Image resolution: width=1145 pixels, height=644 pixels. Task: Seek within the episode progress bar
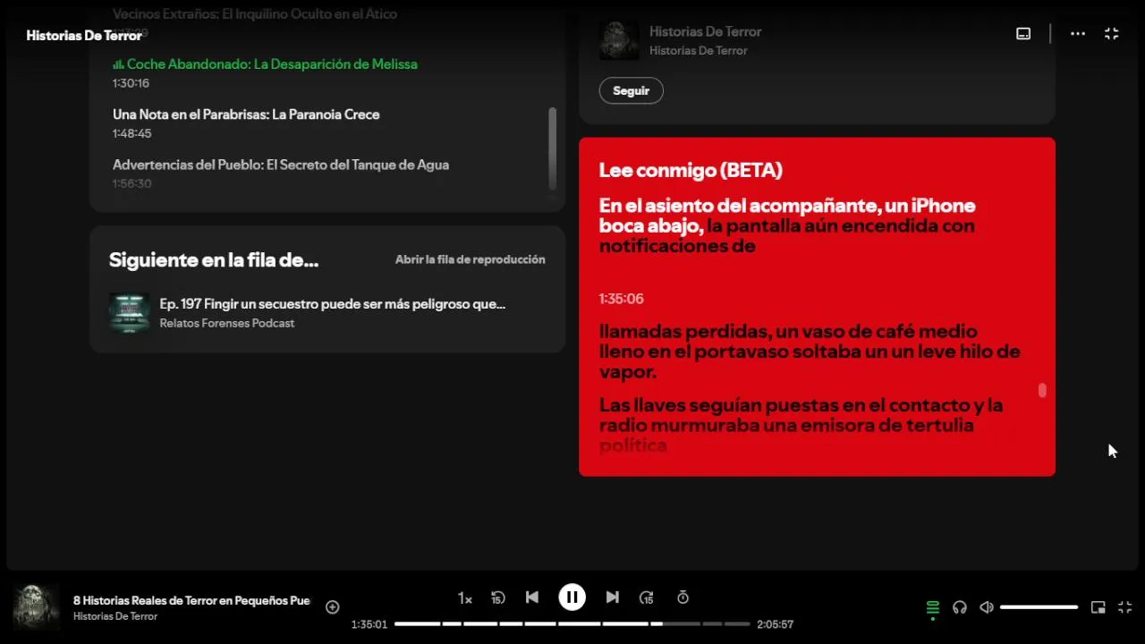[572, 623]
